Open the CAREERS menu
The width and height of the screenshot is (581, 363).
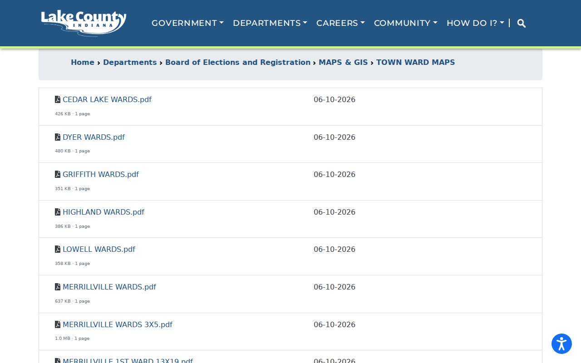(340, 23)
